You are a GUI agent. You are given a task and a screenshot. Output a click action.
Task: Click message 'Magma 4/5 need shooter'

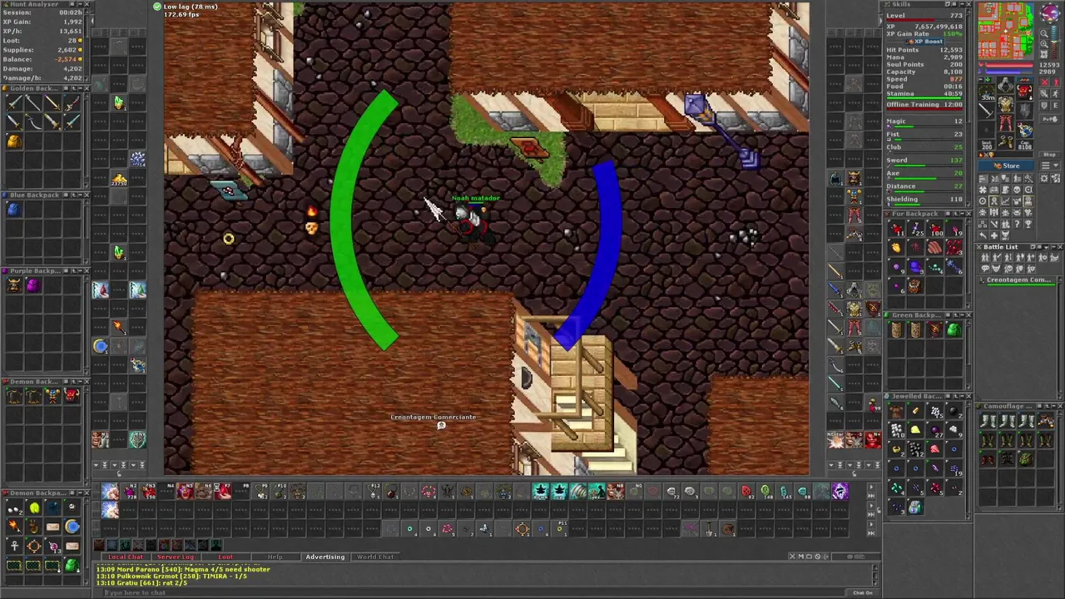(225, 569)
